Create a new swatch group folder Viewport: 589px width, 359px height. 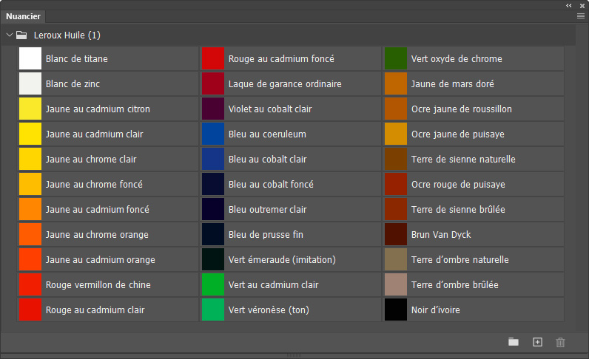pos(514,342)
